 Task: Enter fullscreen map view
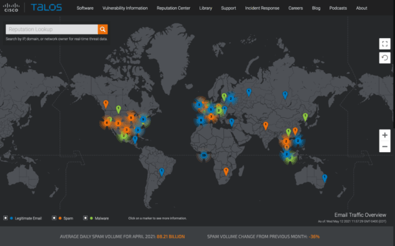point(385,44)
